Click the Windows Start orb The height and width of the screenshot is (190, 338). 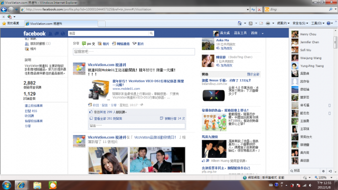click(6, 185)
